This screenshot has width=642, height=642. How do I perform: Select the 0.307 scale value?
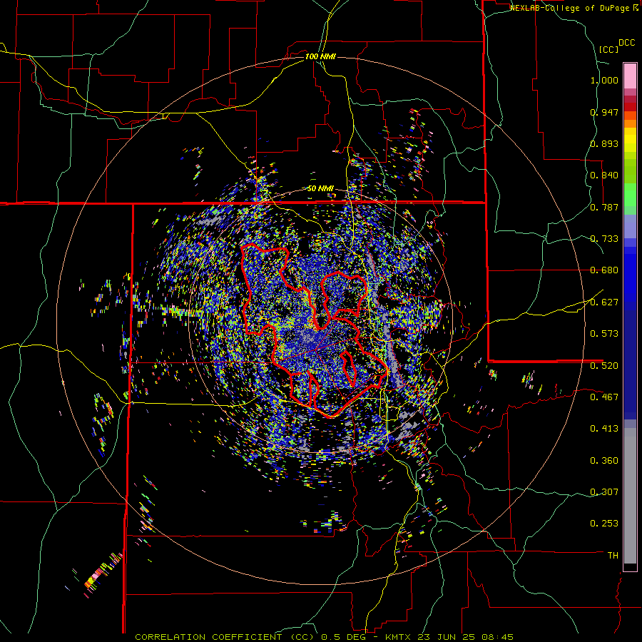[604, 492]
